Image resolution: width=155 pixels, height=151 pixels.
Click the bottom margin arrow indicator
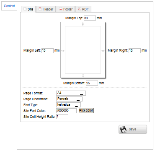83,75
